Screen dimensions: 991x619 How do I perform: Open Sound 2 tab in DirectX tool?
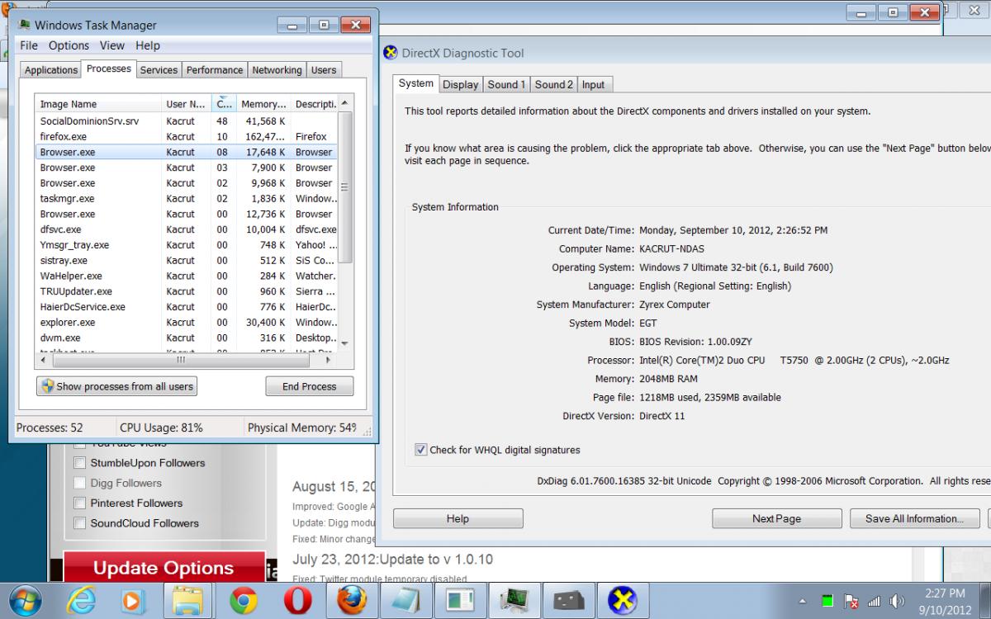[553, 84]
